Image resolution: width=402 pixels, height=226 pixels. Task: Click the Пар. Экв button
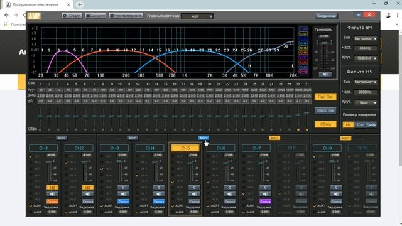click(x=325, y=97)
